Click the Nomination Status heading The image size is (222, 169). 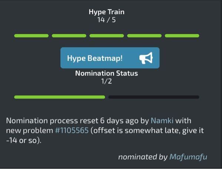point(107,73)
